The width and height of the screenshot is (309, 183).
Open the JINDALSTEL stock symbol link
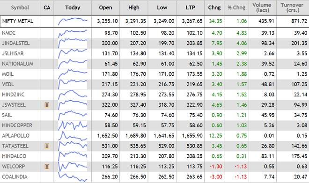(16, 43)
